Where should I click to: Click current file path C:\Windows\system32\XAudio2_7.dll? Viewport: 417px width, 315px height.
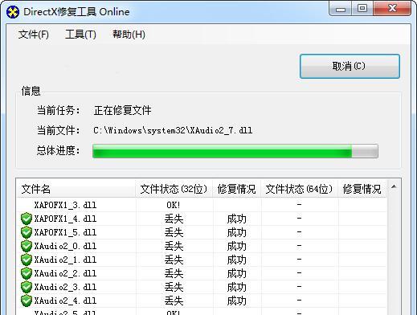[x=173, y=130]
